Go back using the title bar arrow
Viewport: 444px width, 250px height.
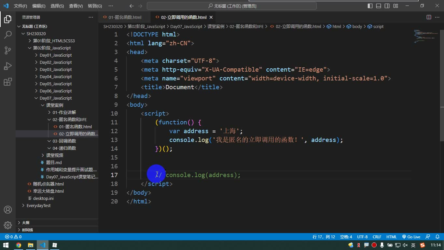click(x=132, y=6)
